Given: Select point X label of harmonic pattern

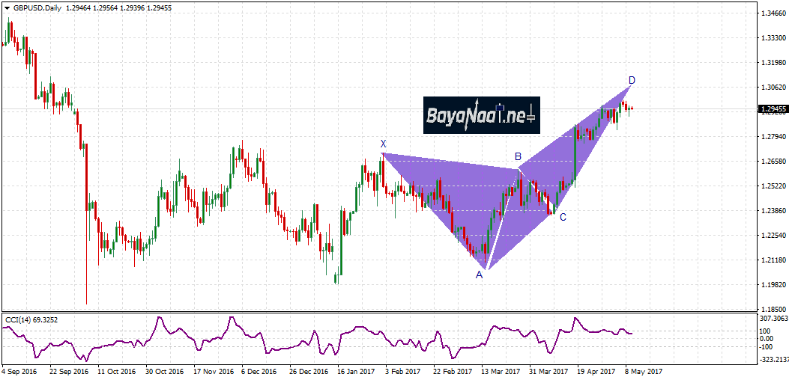Looking at the screenshot, I should (383, 144).
